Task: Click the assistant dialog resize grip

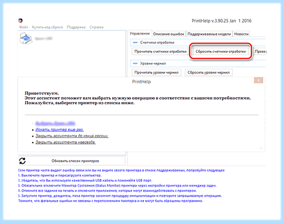Action: coord(261,148)
